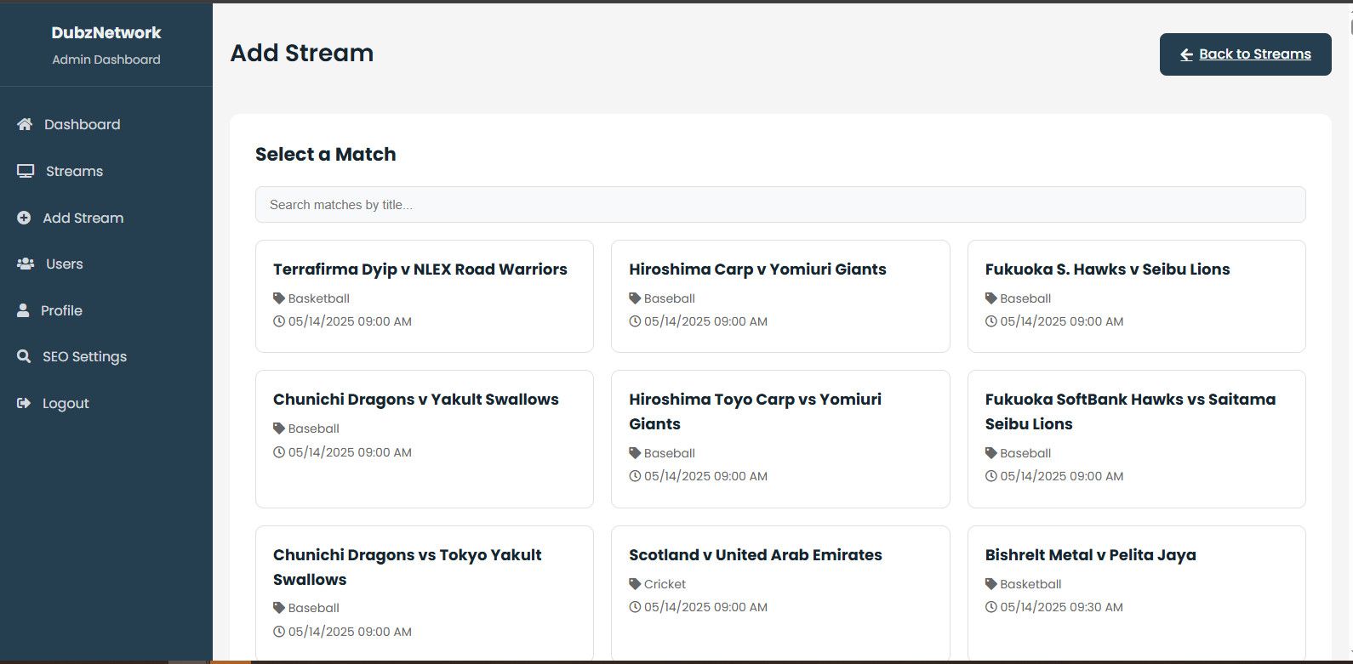Go to the Streams page in sidebar
The width and height of the screenshot is (1353, 664).
(74, 171)
